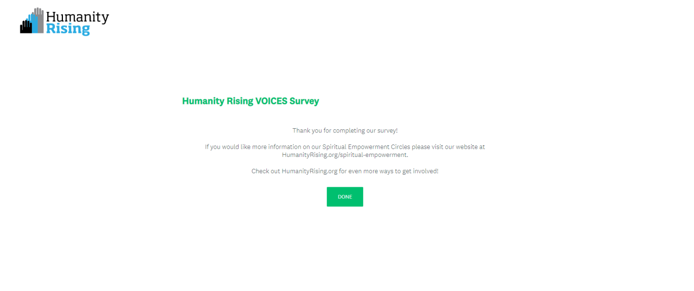Click HumanityRising.org in the "Check out" line
The height and width of the screenshot is (291, 694).
(310, 171)
